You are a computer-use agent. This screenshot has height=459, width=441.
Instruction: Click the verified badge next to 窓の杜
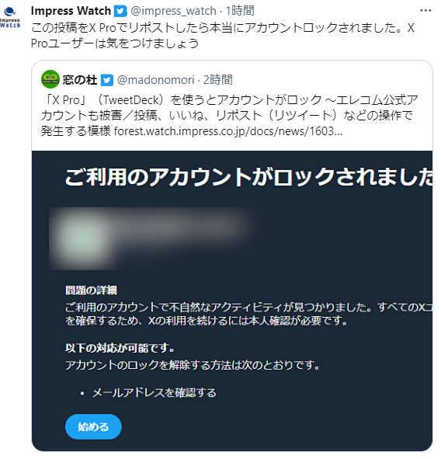tap(107, 80)
